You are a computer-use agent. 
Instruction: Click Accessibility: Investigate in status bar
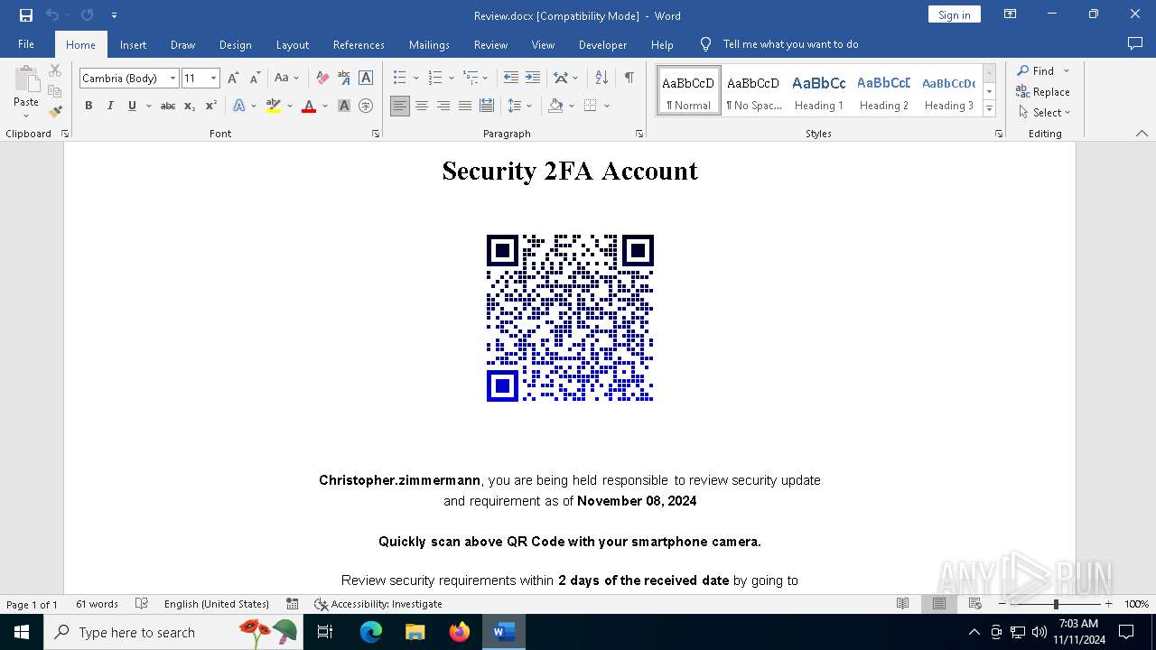[378, 604]
